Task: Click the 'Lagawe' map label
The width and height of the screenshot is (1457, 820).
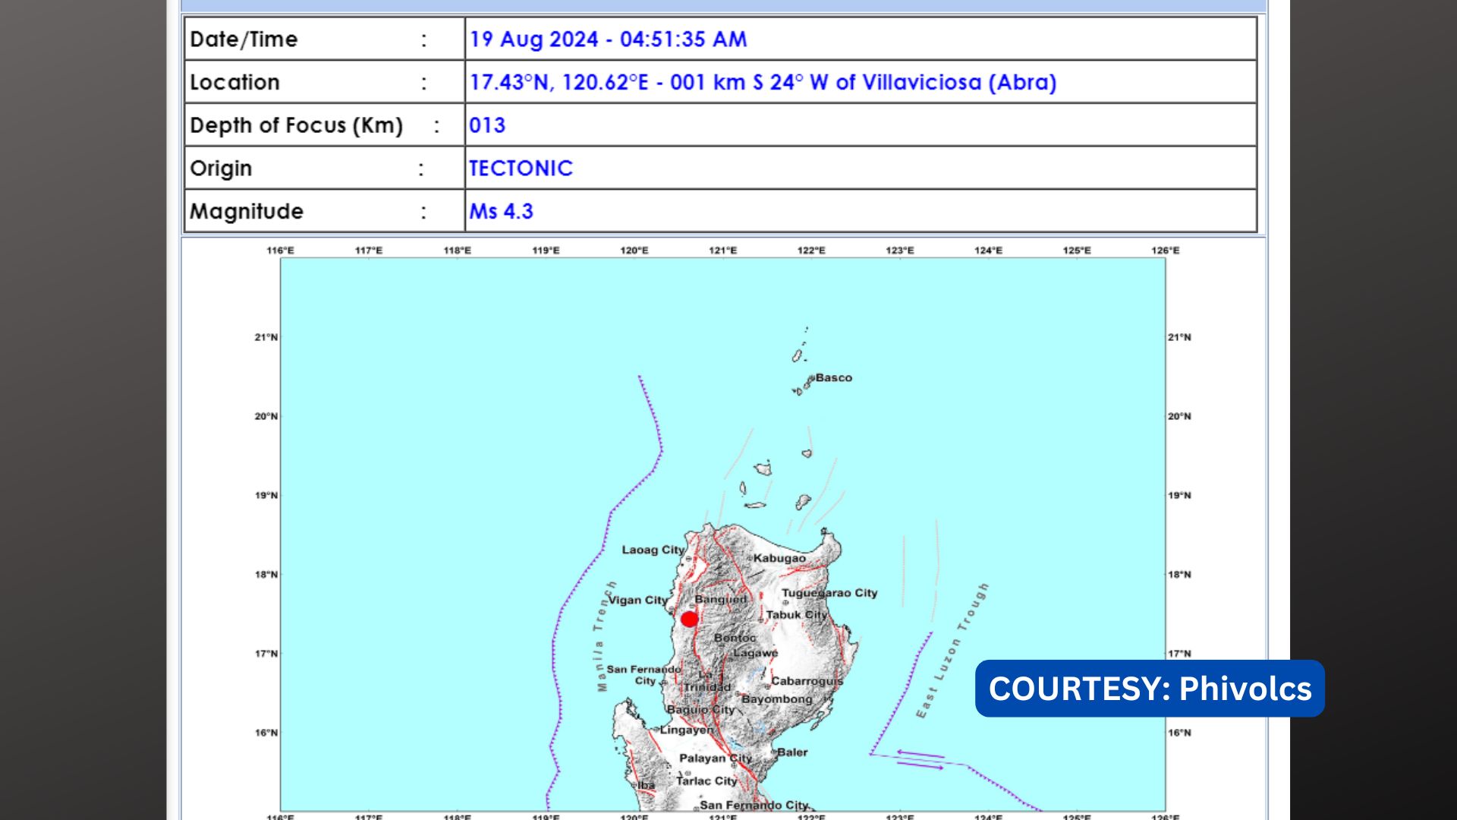Action: tap(755, 653)
